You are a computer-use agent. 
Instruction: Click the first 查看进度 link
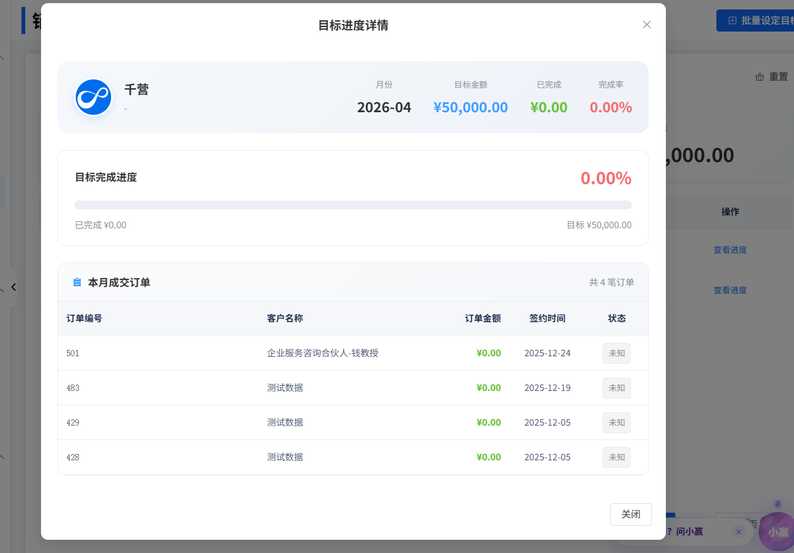(x=730, y=250)
